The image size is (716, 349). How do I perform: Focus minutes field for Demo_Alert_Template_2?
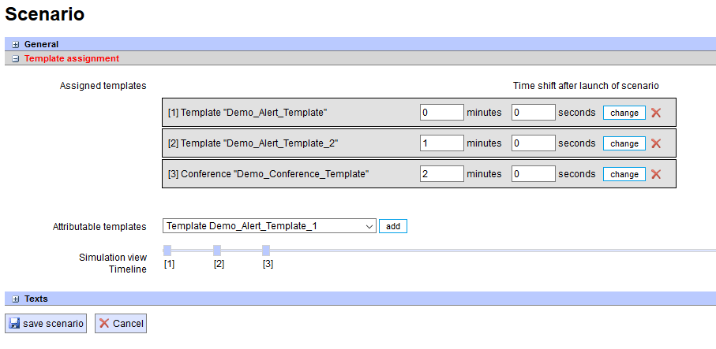click(442, 143)
